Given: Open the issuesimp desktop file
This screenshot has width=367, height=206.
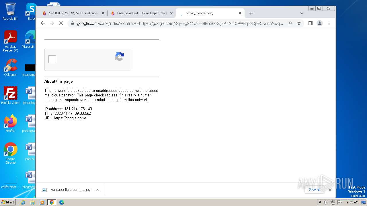Looking at the screenshot, I should [x=29, y=70].
